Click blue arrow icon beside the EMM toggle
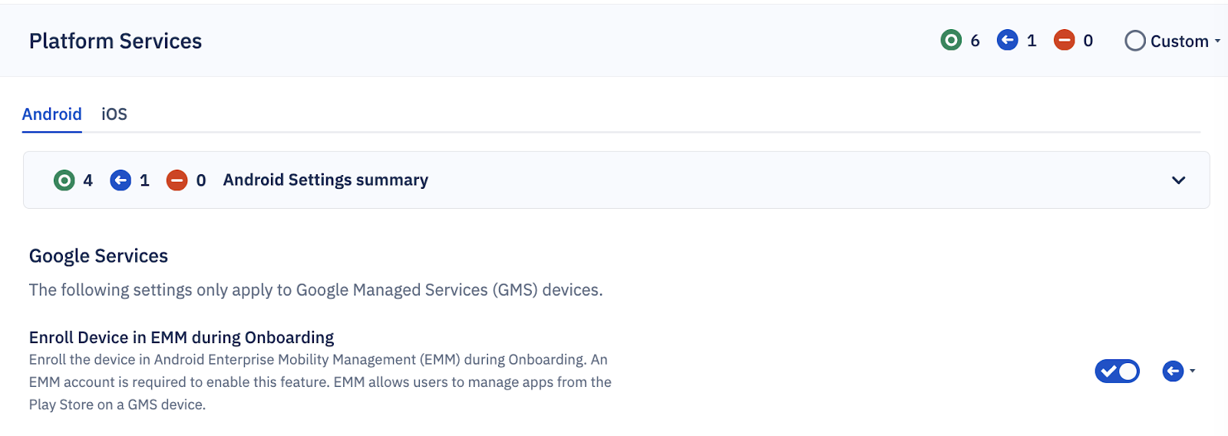 point(1173,372)
